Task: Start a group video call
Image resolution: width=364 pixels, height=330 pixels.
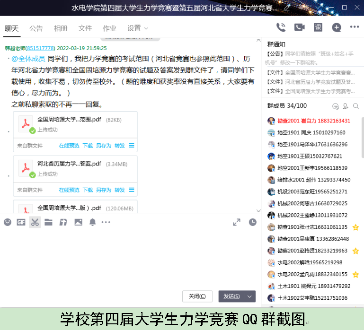Action: (299, 27)
